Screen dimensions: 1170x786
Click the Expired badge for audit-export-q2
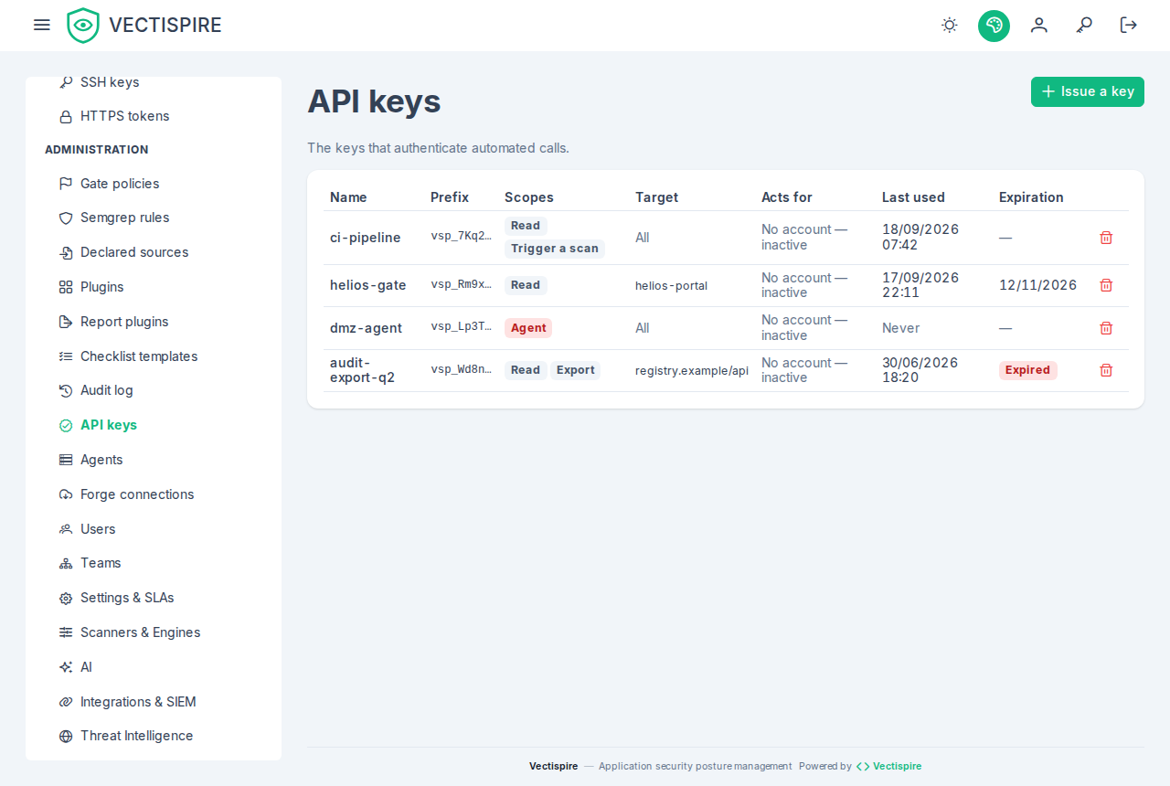(x=1027, y=370)
